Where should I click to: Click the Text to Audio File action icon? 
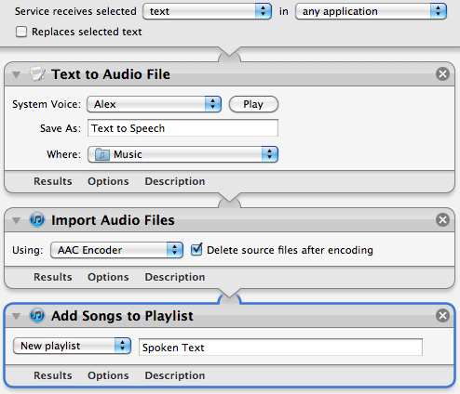coord(37,73)
